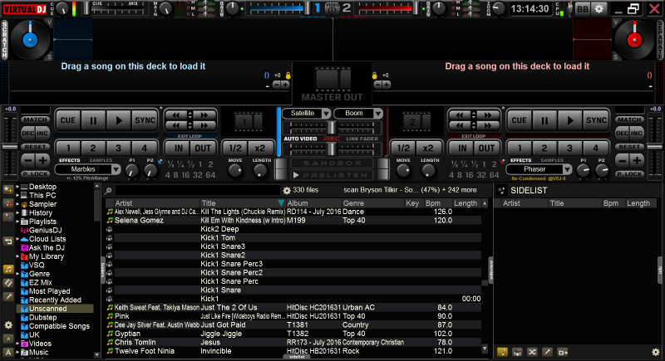
Task: Open settings gear in top bar
Action: [598, 9]
